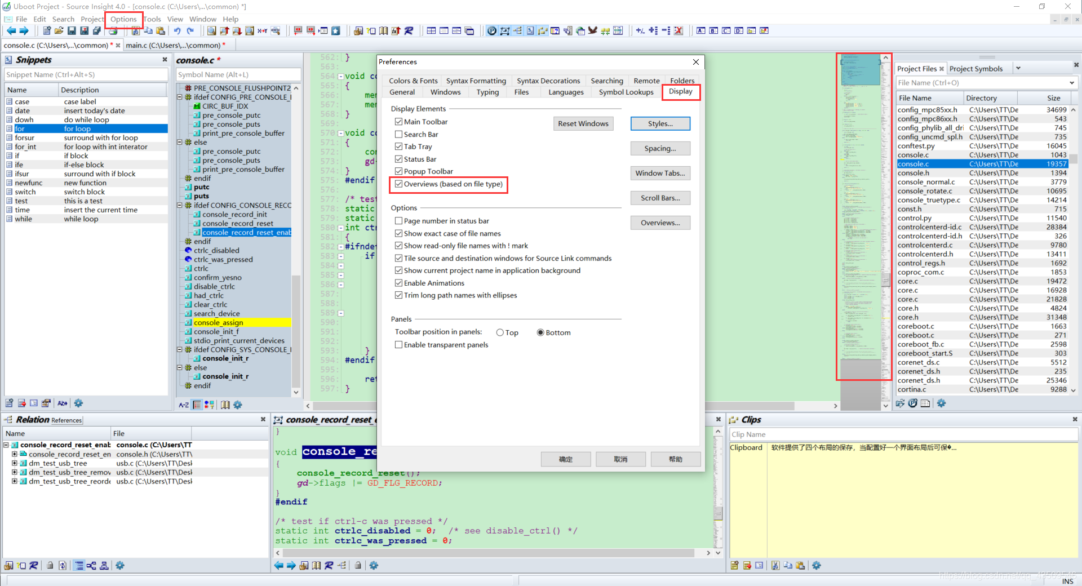Uncheck the Main Toolbar checkbox
Image resolution: width=1082 pixels, height=586 pixels.
tap(398, 122)
